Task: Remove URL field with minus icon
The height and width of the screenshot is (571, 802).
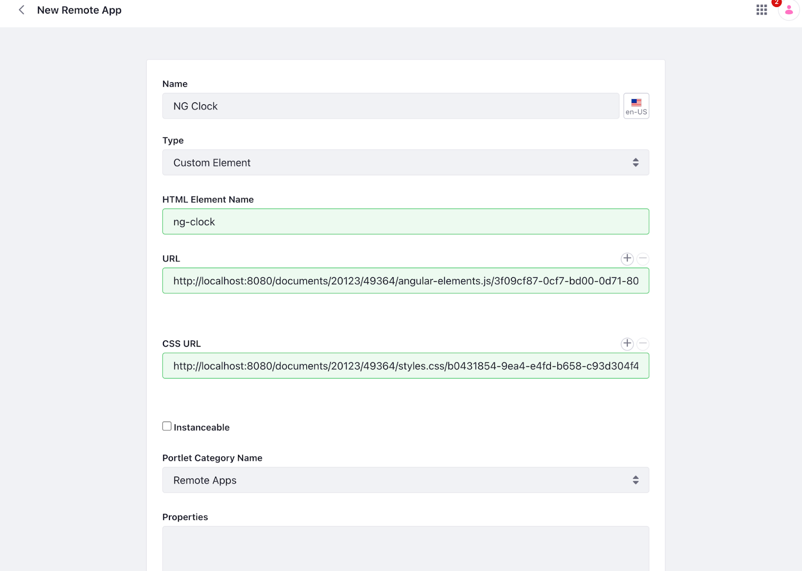Action: (x=643, y=259)
